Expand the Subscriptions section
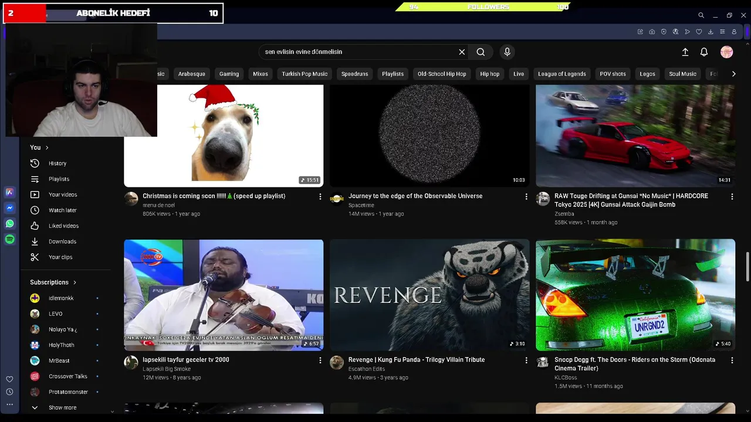The image size is (751, 422). [x=53, y=282]
